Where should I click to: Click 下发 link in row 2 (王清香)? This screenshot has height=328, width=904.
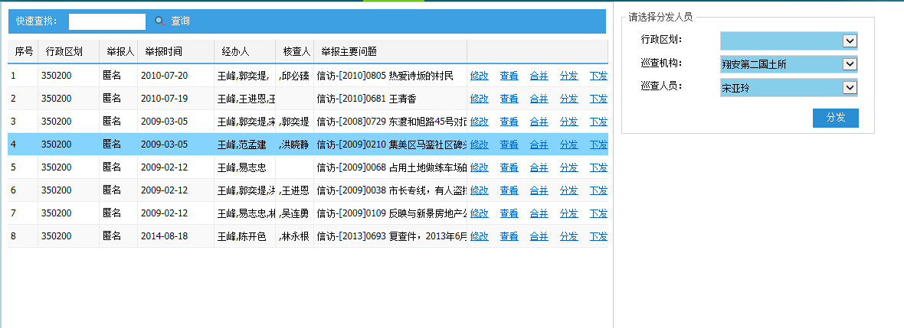[x=598, y=99]
